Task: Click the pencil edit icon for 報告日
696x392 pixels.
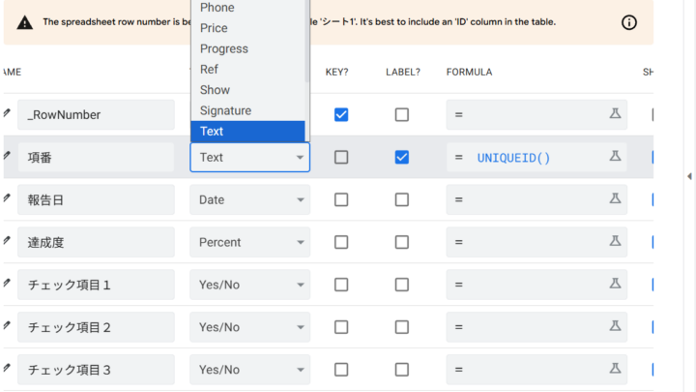Action: coord(8,199)
